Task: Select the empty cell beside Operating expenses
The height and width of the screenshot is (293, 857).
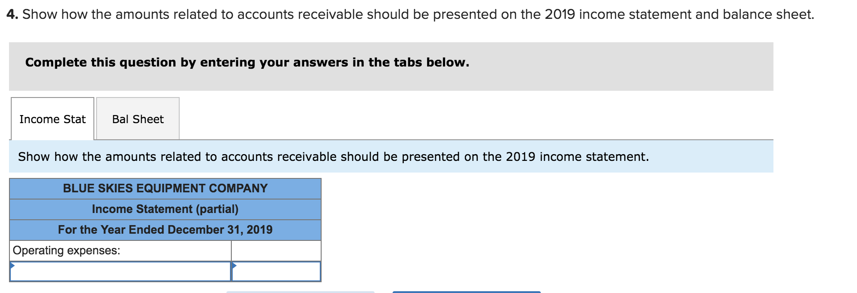Action: (276, 250)
